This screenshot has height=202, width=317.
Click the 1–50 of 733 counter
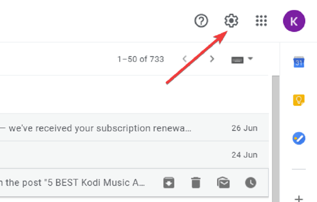(140, 59)
